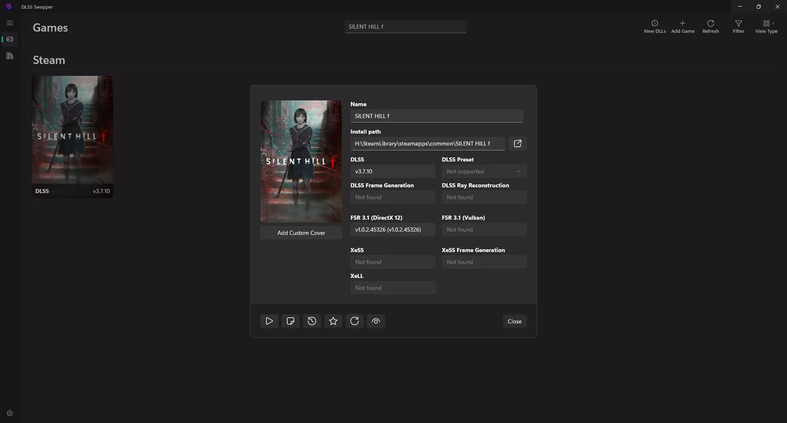787x423 pixels.
Task: Open the hamburger navigation menu
Action: tap(10, 23)
